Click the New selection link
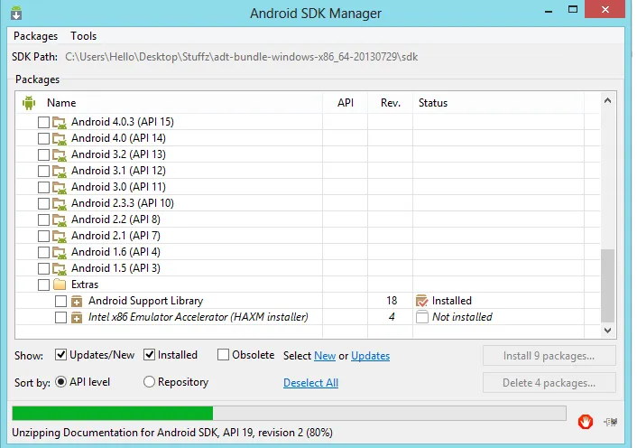 pyautogui.click(x=325, y=356)
